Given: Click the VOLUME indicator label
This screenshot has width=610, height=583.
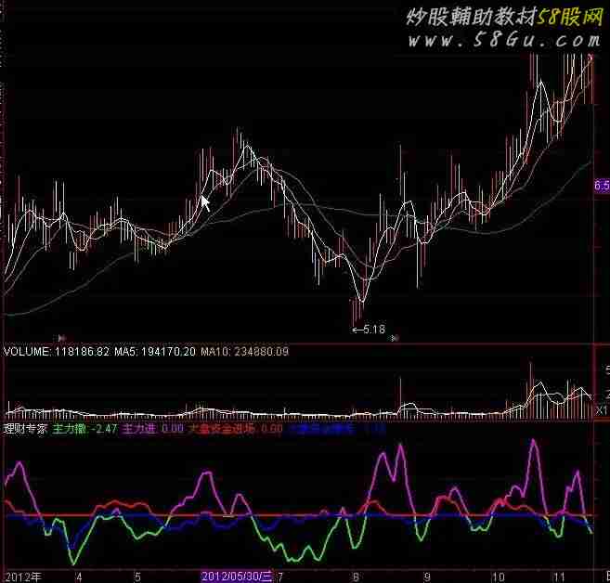Looking at the screenshot, I should pyautogui.click(x=28, y=353).
